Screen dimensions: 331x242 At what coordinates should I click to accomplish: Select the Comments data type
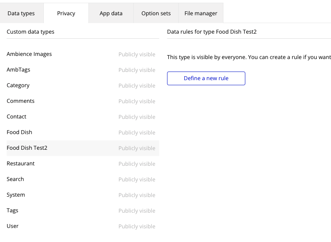coord(83,101)
